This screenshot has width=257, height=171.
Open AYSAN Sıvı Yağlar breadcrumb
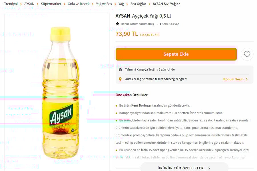pyautogui.click(x=166, y=4)
